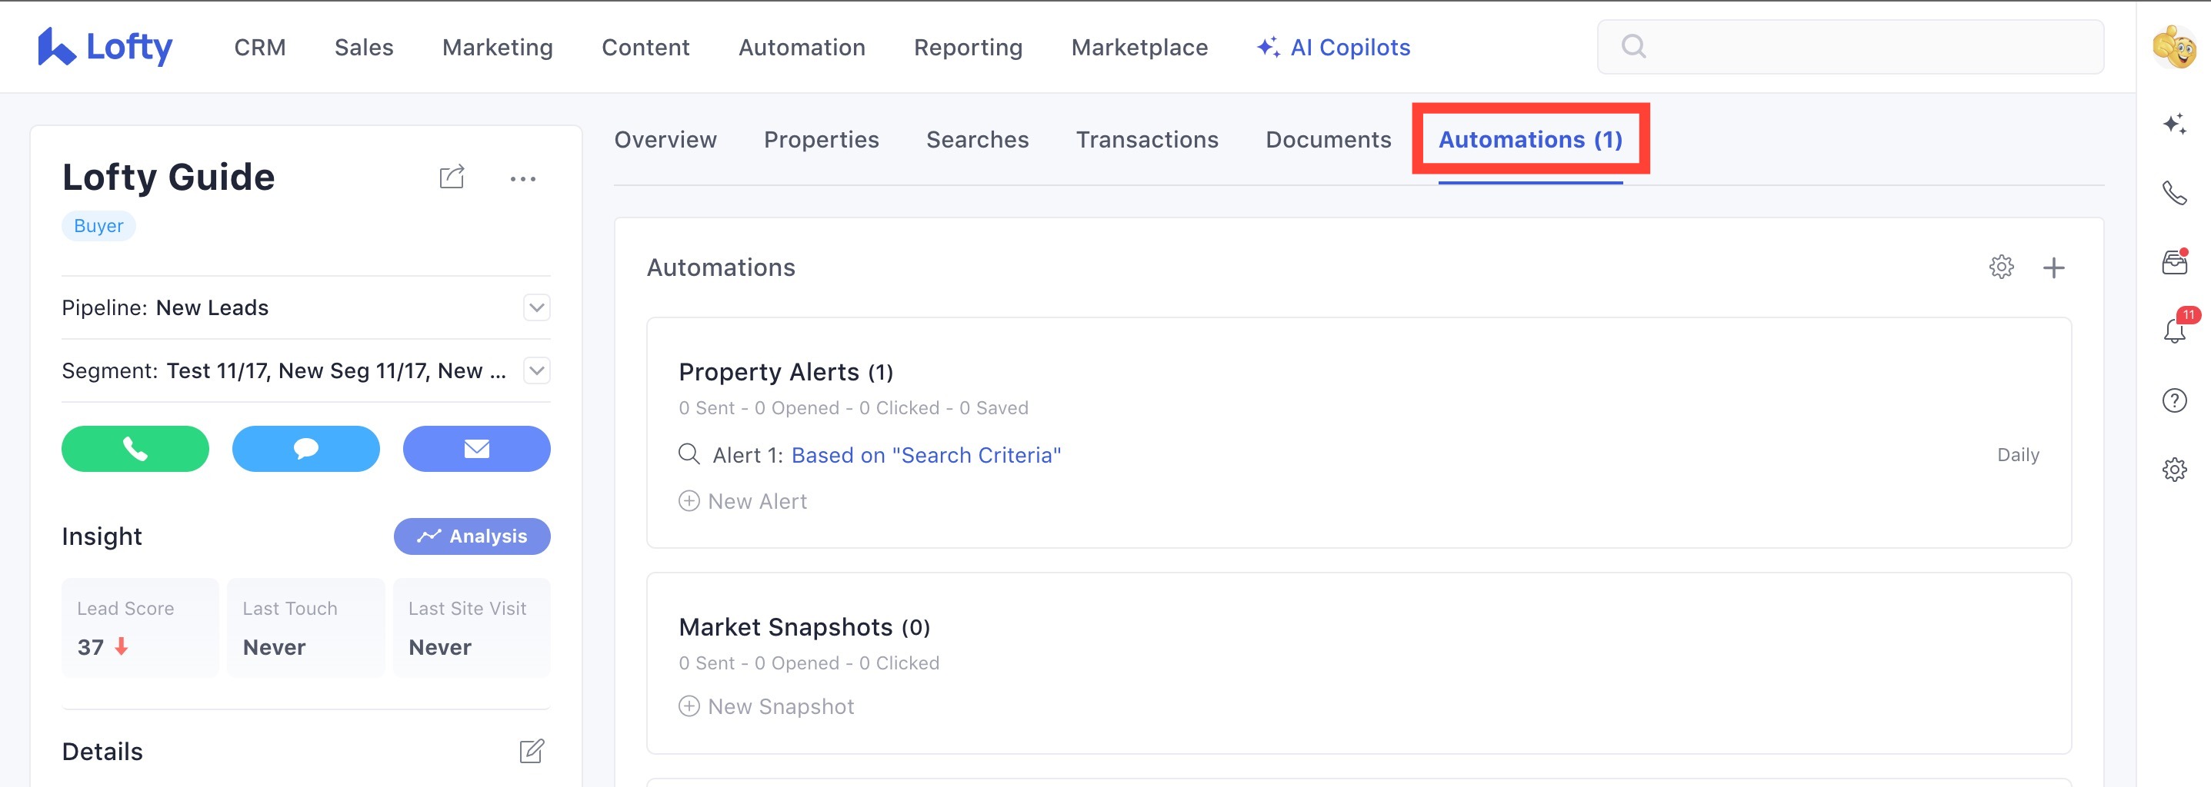Open notifications bell in right sidebar
The image size is (2211, 787).
tap(2174, 330)
